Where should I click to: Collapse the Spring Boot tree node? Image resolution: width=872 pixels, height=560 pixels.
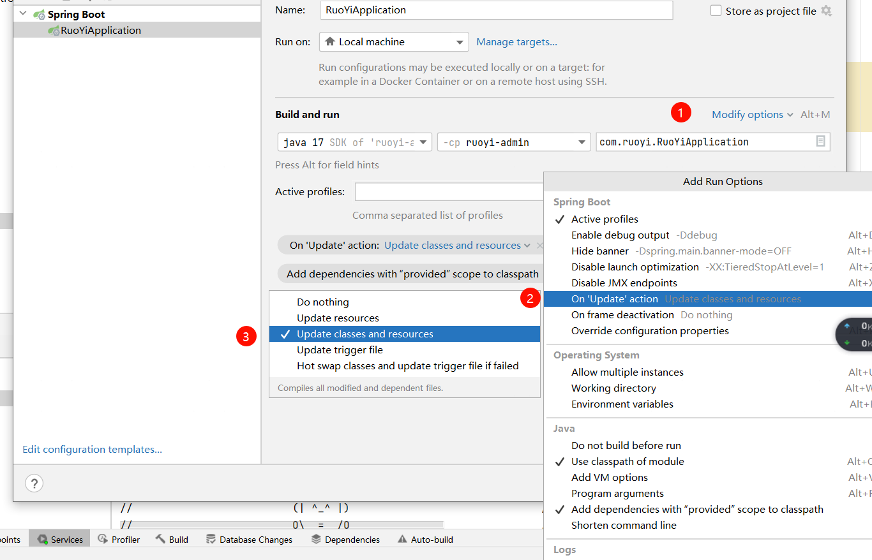(24, 14)
